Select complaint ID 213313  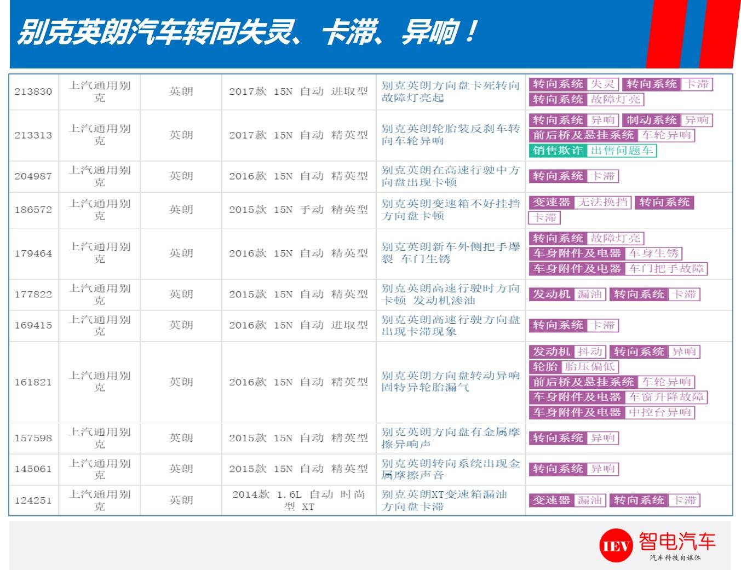tap(33, 135)
